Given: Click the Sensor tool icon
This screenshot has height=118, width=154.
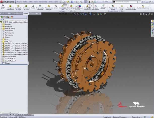Looking at the screenshot, I should click(56, 7).
